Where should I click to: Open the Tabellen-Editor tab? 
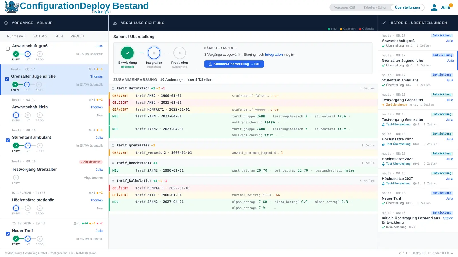pos(375,7)
